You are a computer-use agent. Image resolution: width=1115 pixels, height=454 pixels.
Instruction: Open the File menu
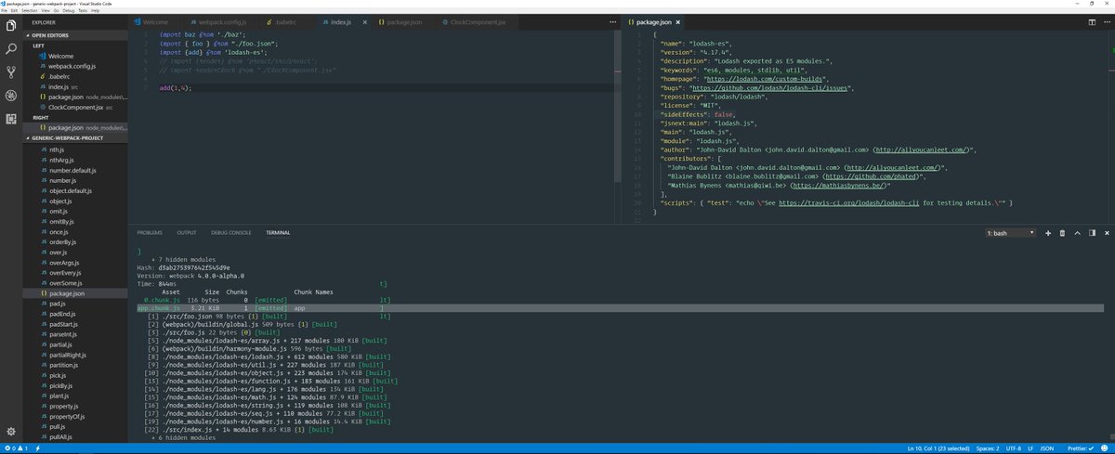[x=6, y=10]
